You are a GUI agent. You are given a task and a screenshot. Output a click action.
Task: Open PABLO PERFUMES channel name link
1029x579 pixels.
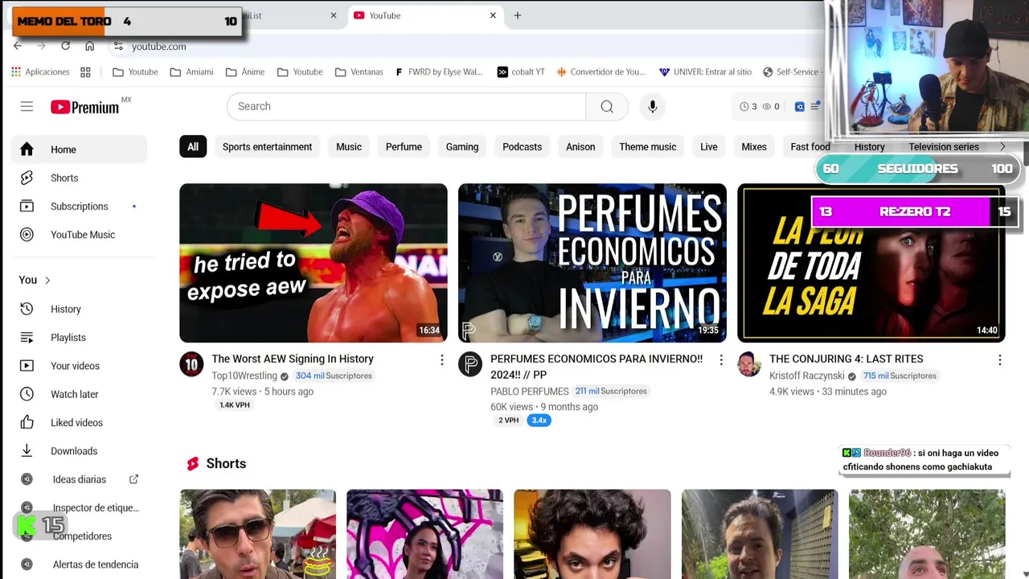pos(529,392)
